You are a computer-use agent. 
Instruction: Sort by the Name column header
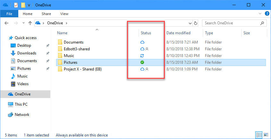62,33
